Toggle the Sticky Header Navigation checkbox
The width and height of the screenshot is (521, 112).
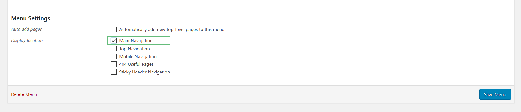[x=114, y=72]
